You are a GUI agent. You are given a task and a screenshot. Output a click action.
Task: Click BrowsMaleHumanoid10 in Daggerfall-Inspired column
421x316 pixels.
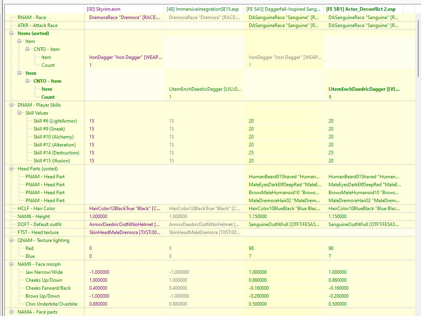pyautogui.click(x=283, y=193)
